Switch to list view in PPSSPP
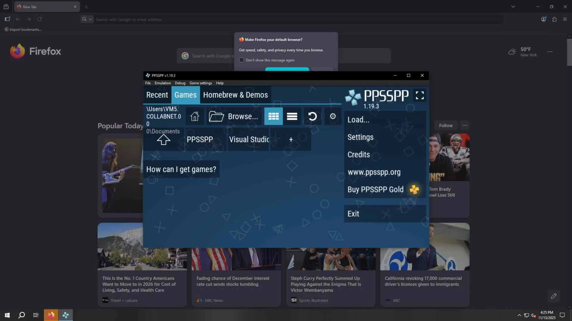 click(292, 117)
